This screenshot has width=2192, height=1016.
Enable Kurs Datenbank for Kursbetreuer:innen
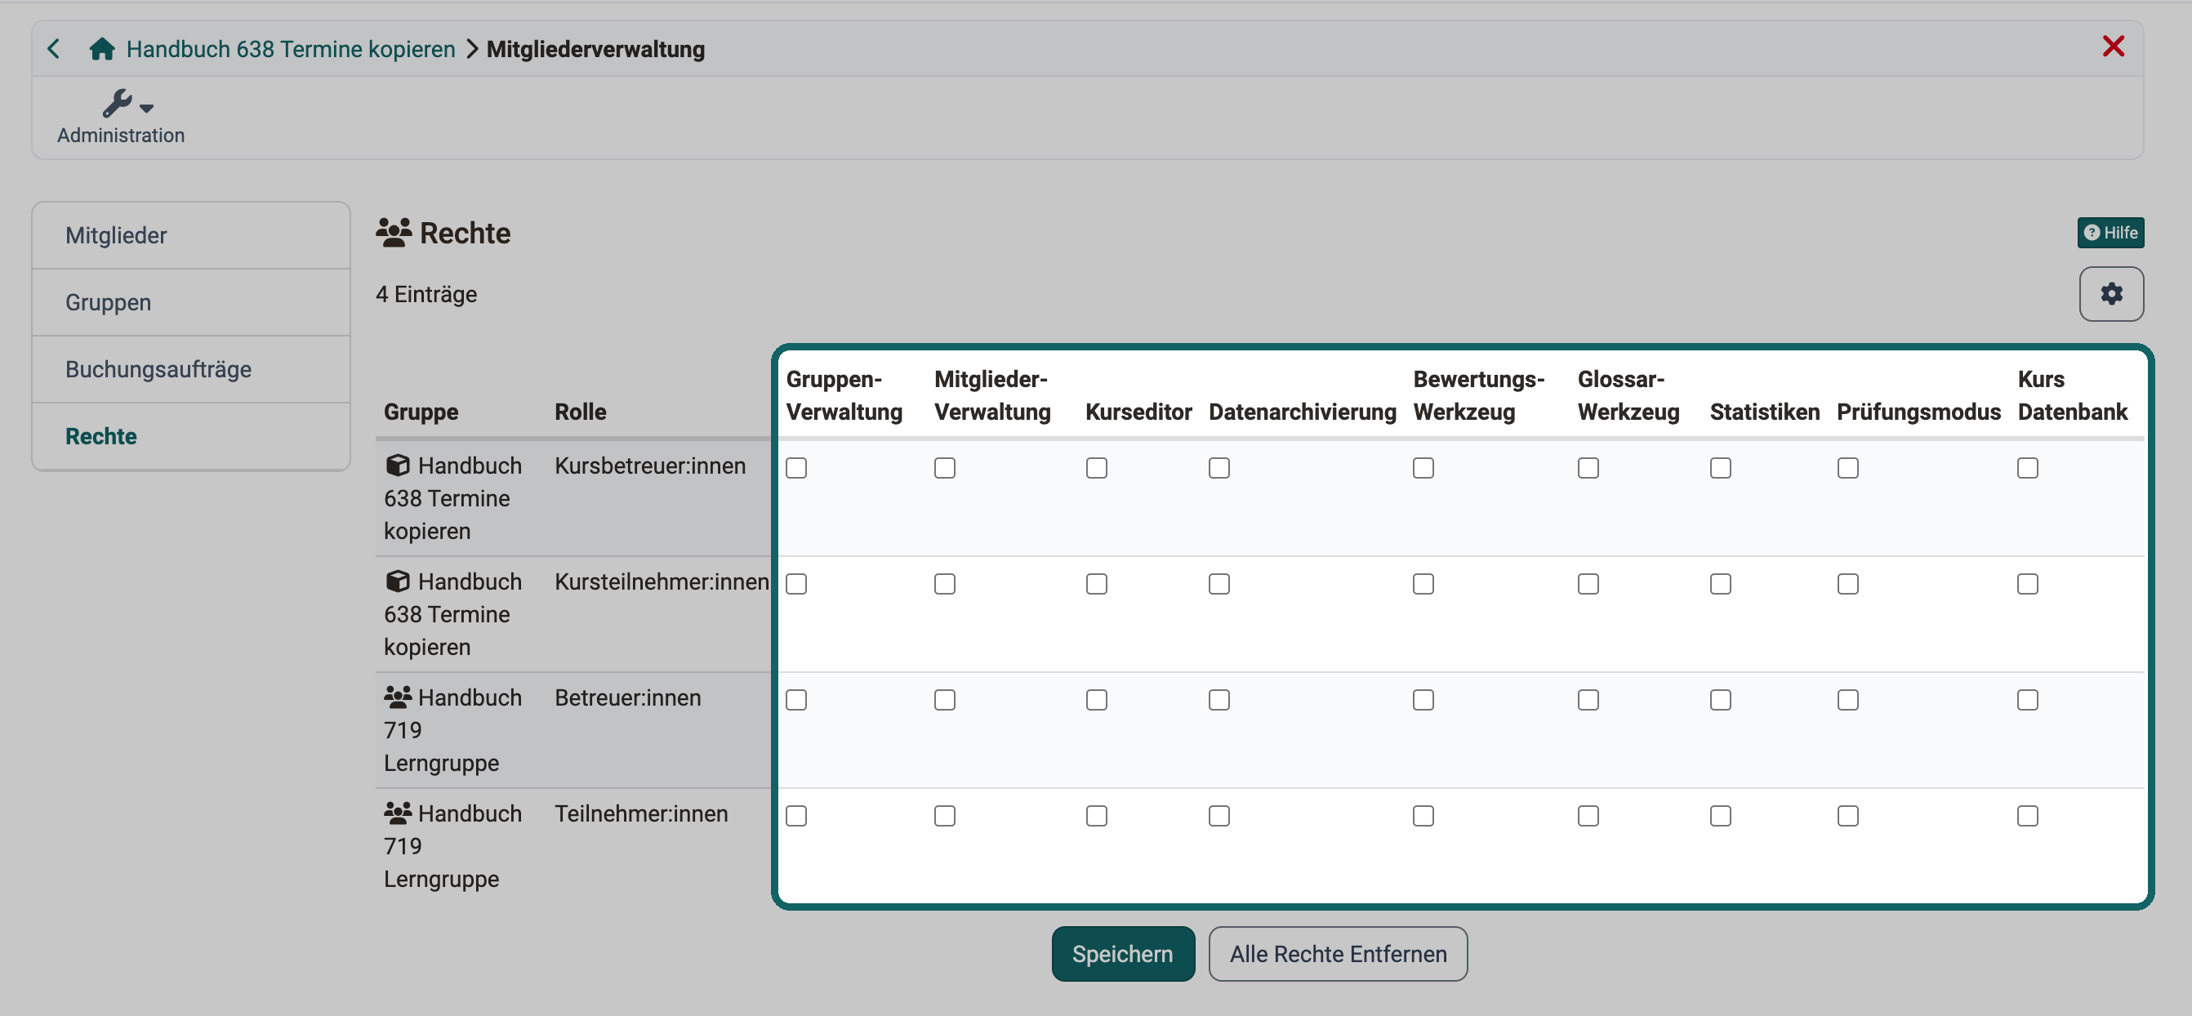point(2027,468)
